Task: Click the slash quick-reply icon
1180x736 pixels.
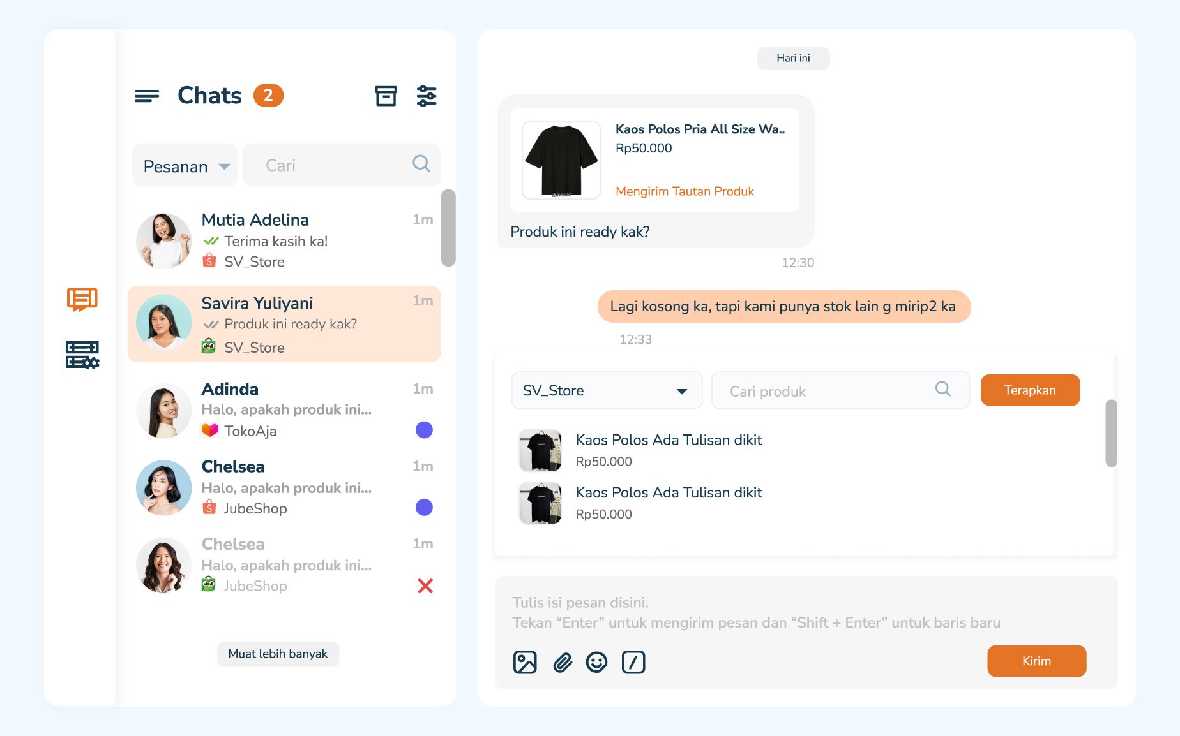Action: coord(633,662)
